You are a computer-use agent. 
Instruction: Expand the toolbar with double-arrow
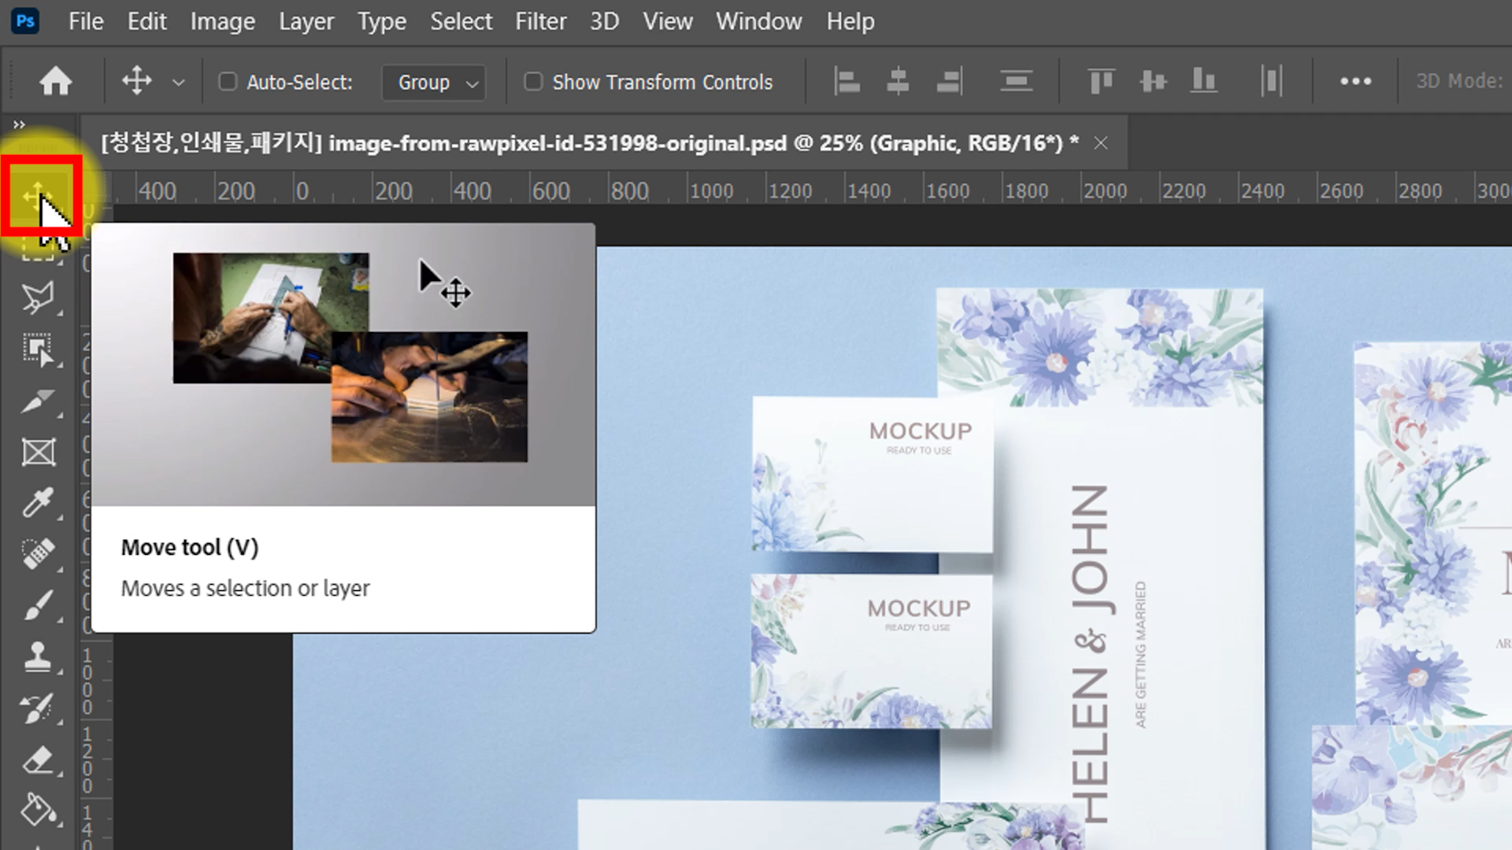coord(19,124)
